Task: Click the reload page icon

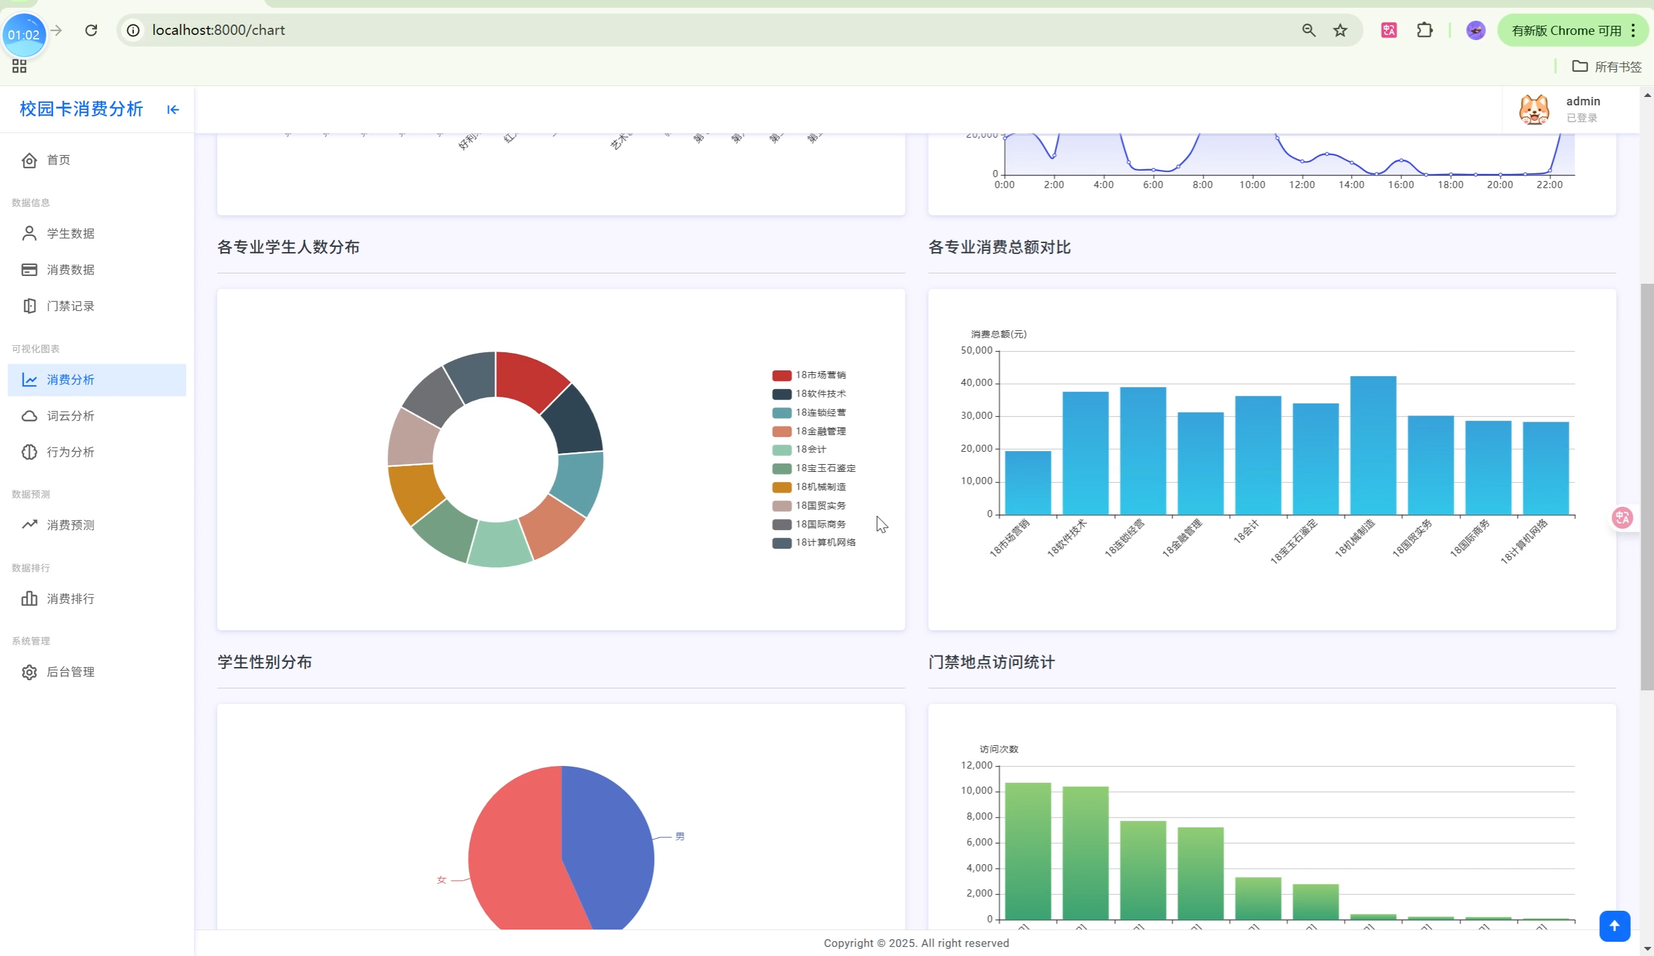Action: (x=91, y=30)
